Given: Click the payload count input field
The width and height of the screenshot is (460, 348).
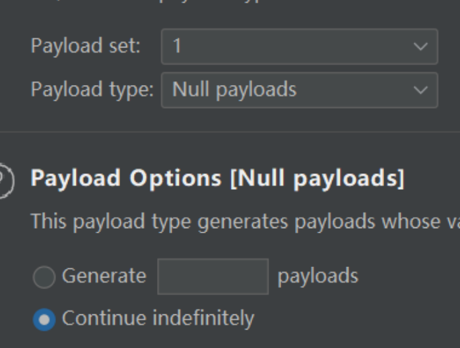Looking at the screenshot, I should (213, 277).
